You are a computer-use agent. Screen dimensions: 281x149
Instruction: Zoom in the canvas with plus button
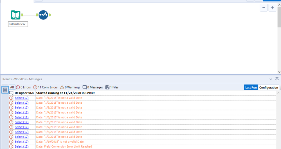272,8
